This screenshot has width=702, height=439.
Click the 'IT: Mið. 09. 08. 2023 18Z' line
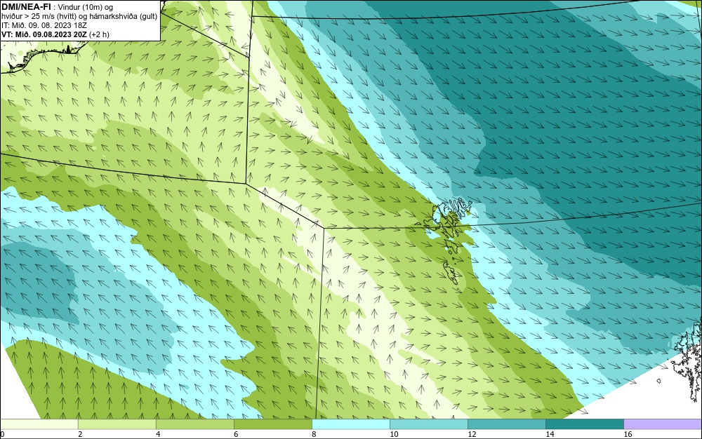tap(44, 25)
